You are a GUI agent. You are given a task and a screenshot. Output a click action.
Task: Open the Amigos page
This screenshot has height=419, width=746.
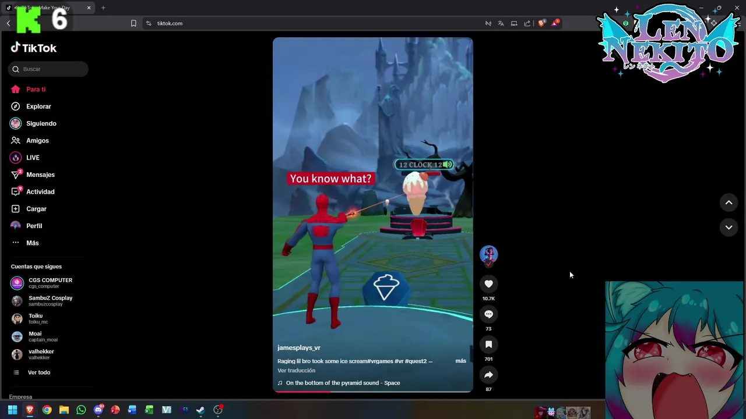(x=30, y=140)
